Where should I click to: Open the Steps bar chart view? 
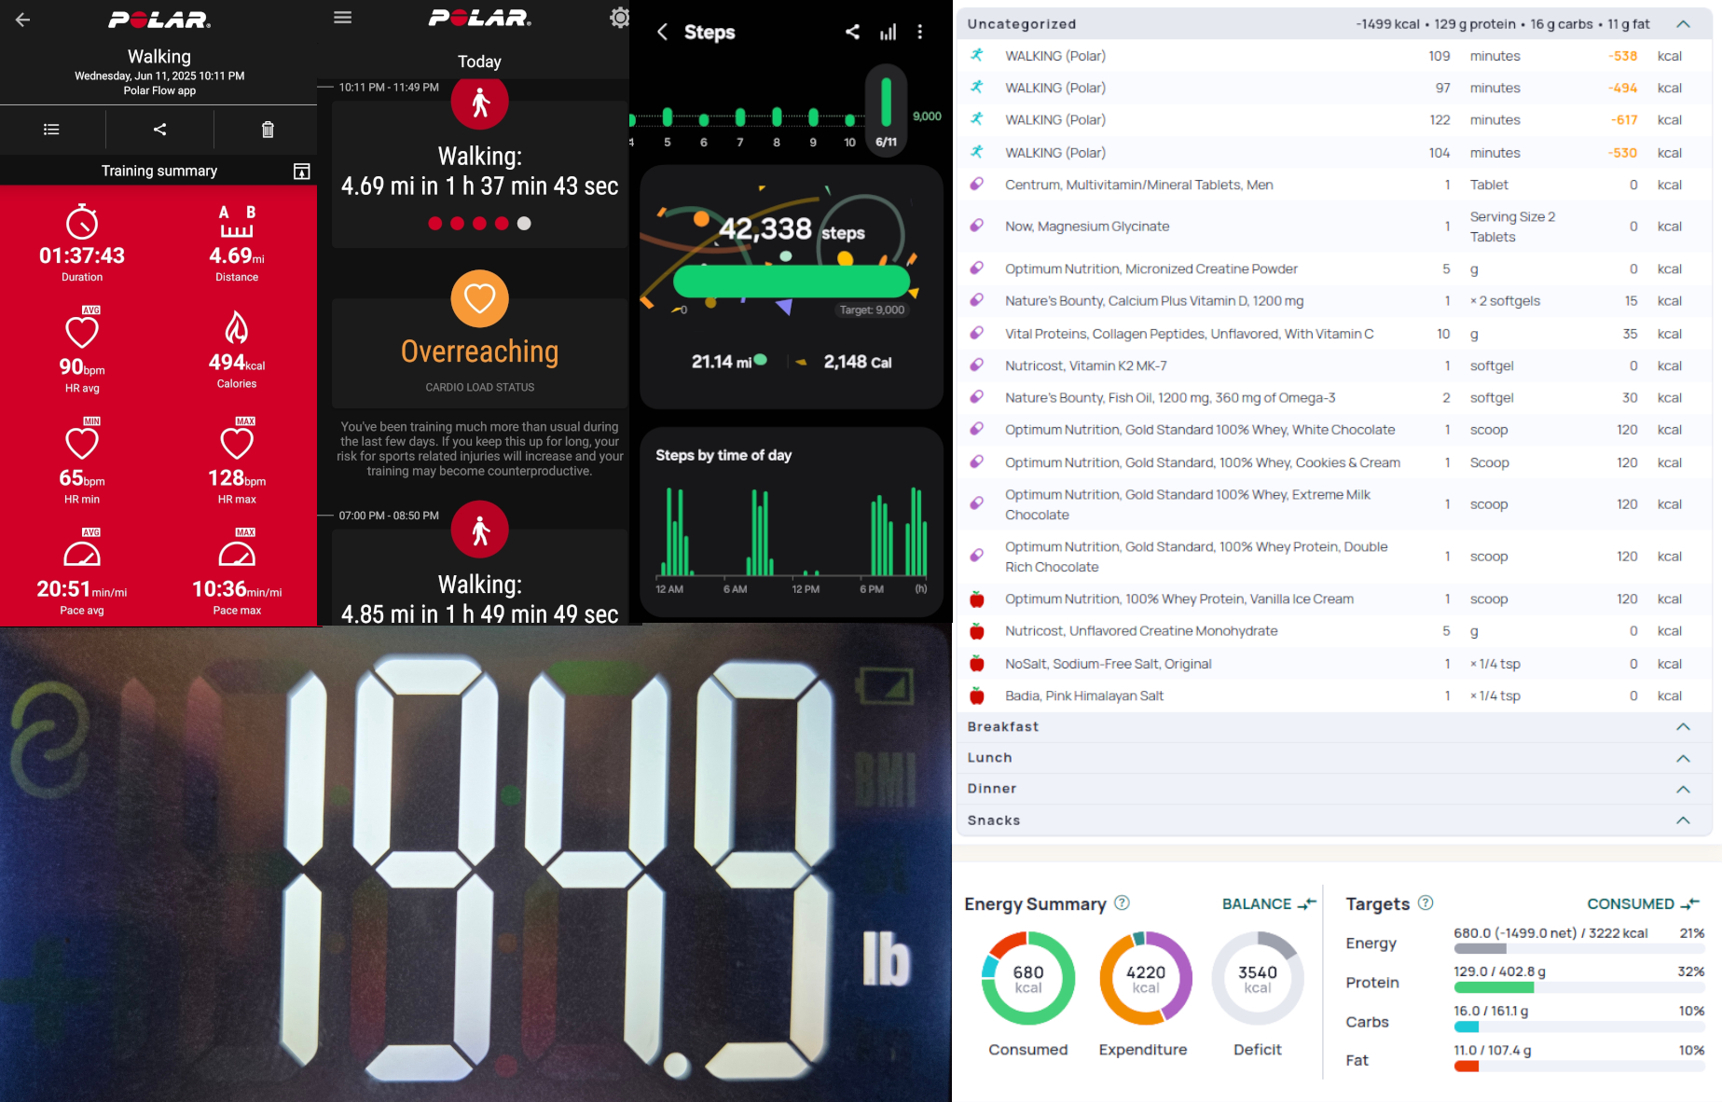pos(888,33)
